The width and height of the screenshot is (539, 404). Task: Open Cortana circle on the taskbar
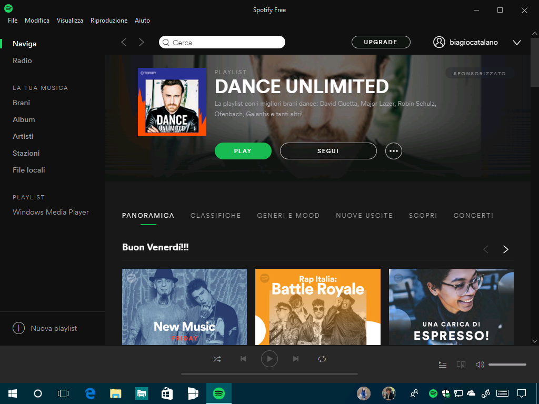pos(38,393)
